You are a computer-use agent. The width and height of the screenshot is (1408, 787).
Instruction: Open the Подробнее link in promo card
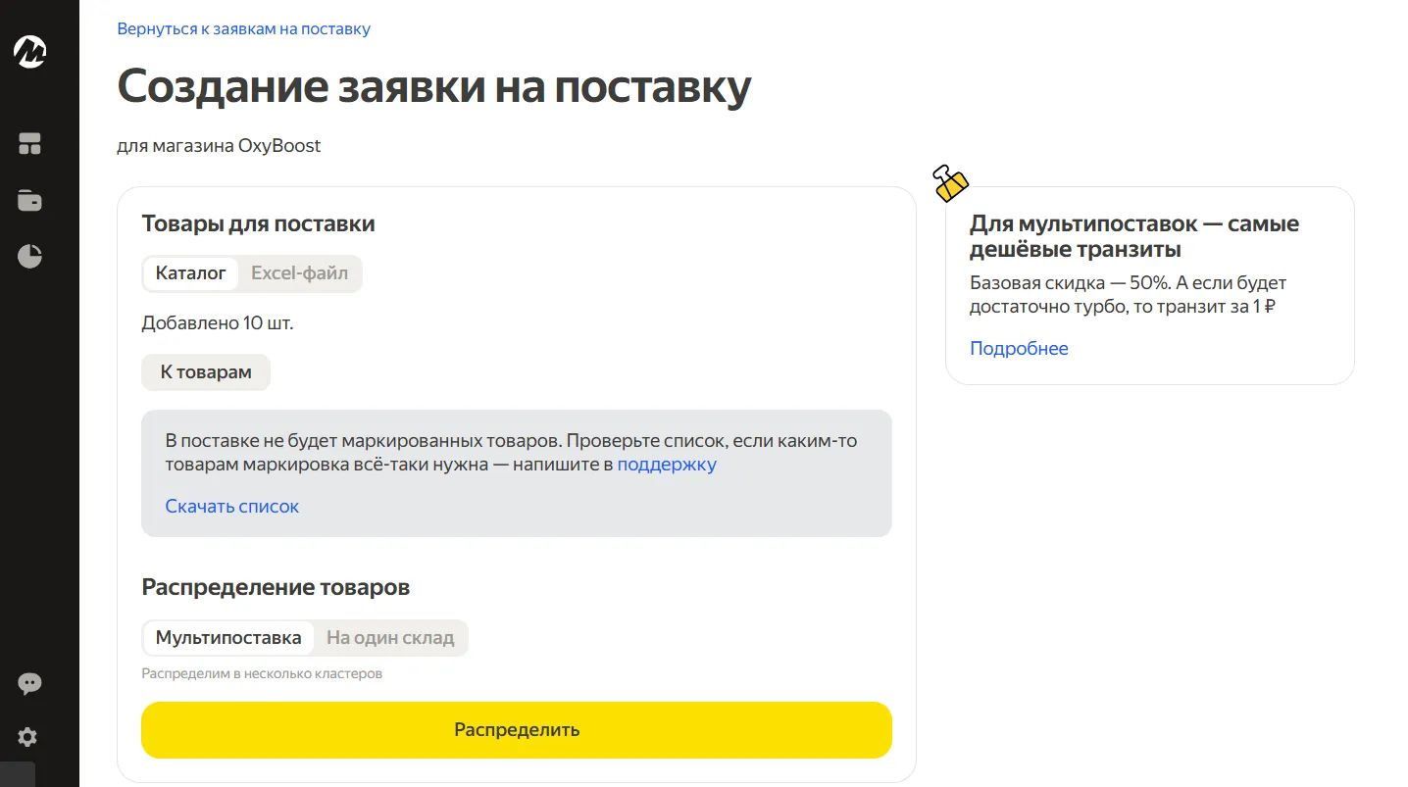(1019, 349)
